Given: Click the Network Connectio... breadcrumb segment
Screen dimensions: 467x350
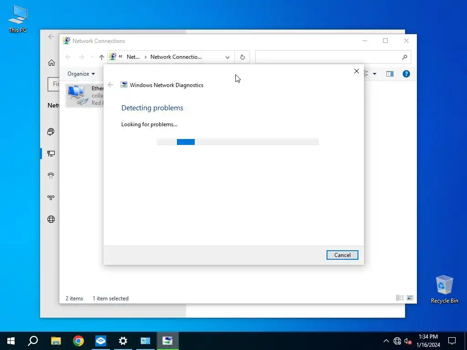Looking at the screenshot, I should 176,57.
